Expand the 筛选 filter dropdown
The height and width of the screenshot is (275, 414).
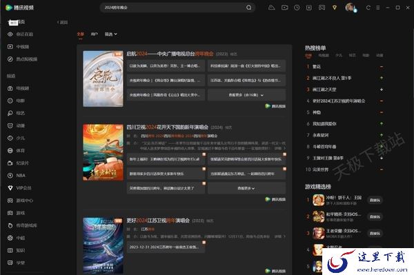coord(111,34)
